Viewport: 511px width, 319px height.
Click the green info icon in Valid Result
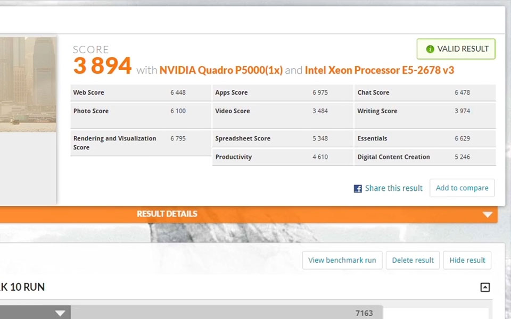(x=430, y=49)
